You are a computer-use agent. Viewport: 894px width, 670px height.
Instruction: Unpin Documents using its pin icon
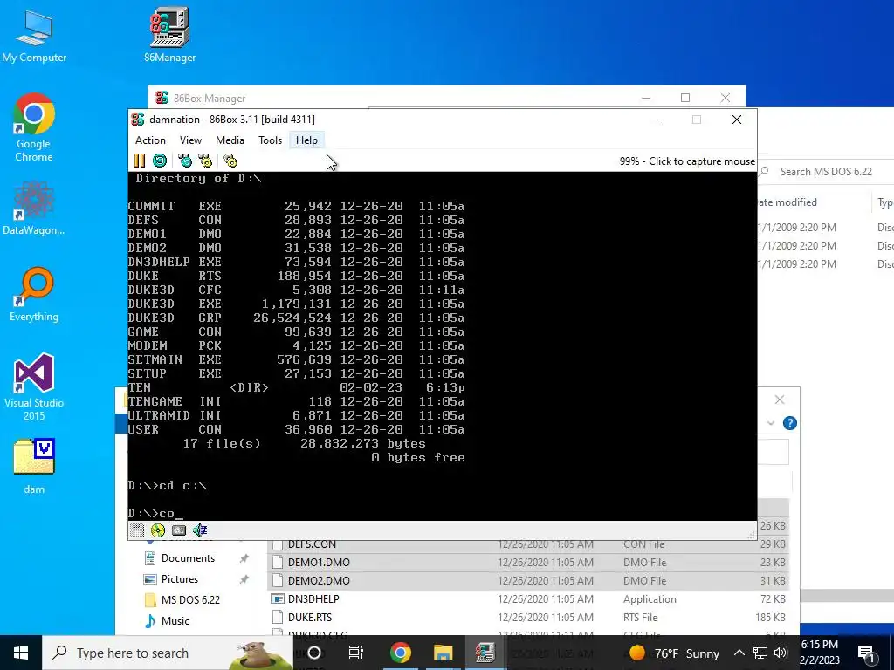point(244,558)
